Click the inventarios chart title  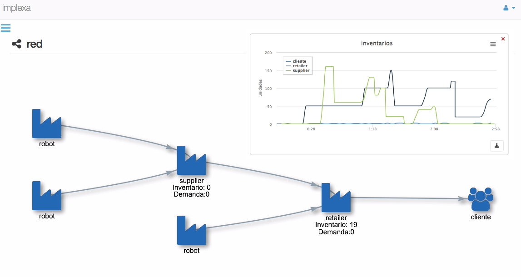[377, 44]
